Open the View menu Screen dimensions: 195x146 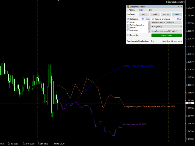click(x=141, y=10)
